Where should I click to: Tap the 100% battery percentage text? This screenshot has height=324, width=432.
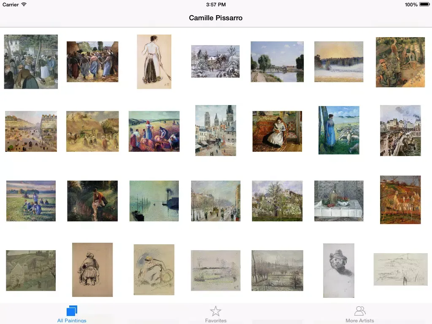(411, 4)
